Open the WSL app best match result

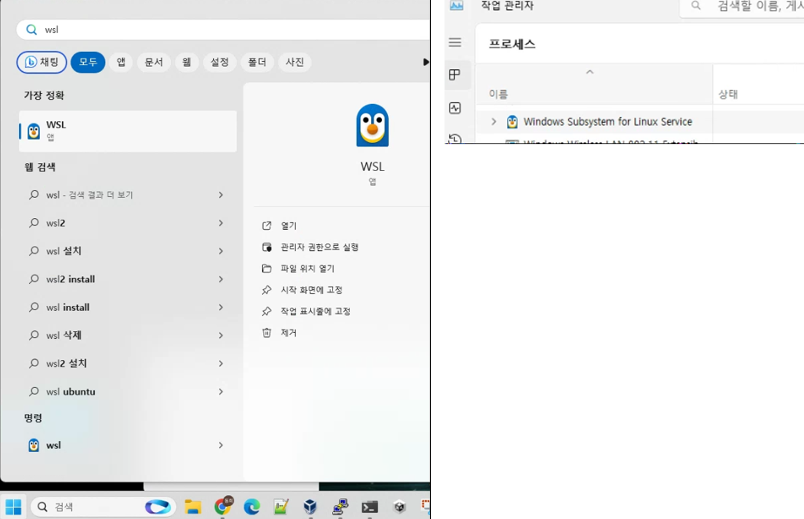pos(128,130)
